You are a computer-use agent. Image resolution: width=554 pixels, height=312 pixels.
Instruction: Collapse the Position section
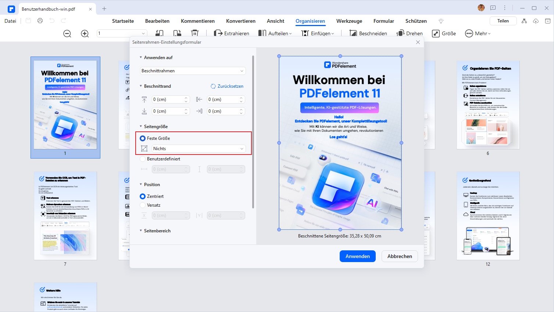[x=141, y=185]
